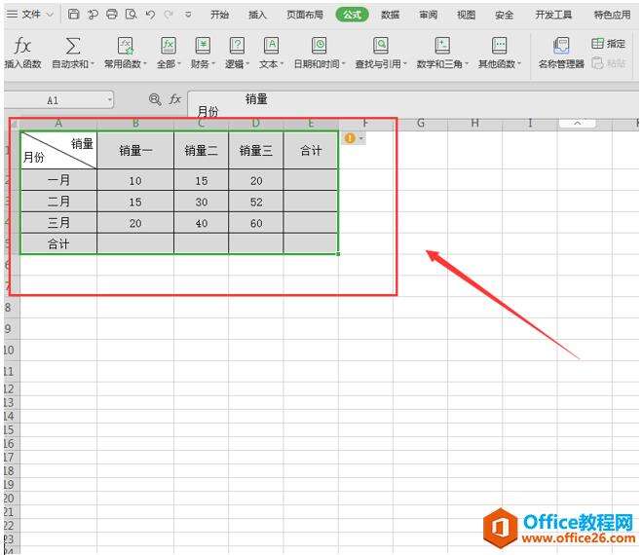Select the diagonal header cell 销量/月份
This screenshot has width=642, height=555.
click(x=58, y=150)
